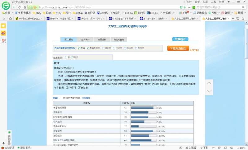
Task: Click the page up arrow widget
Action: 209,83
